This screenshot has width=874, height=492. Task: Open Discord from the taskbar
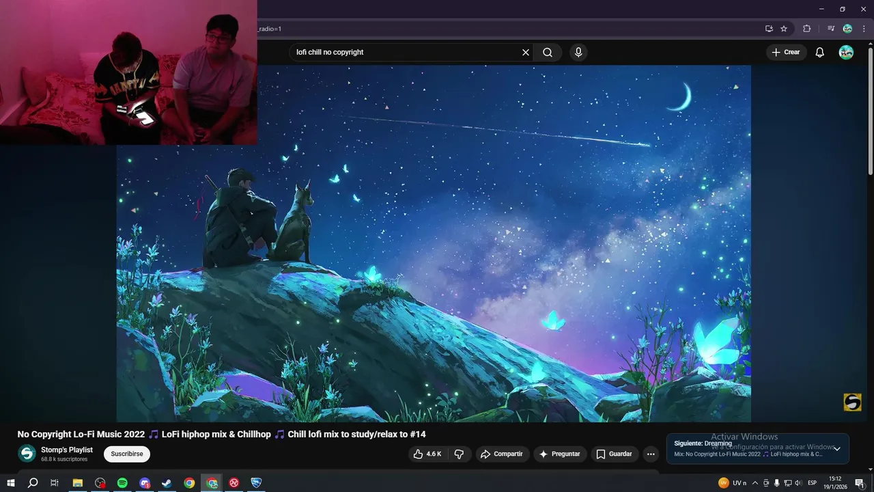[145, 482]
